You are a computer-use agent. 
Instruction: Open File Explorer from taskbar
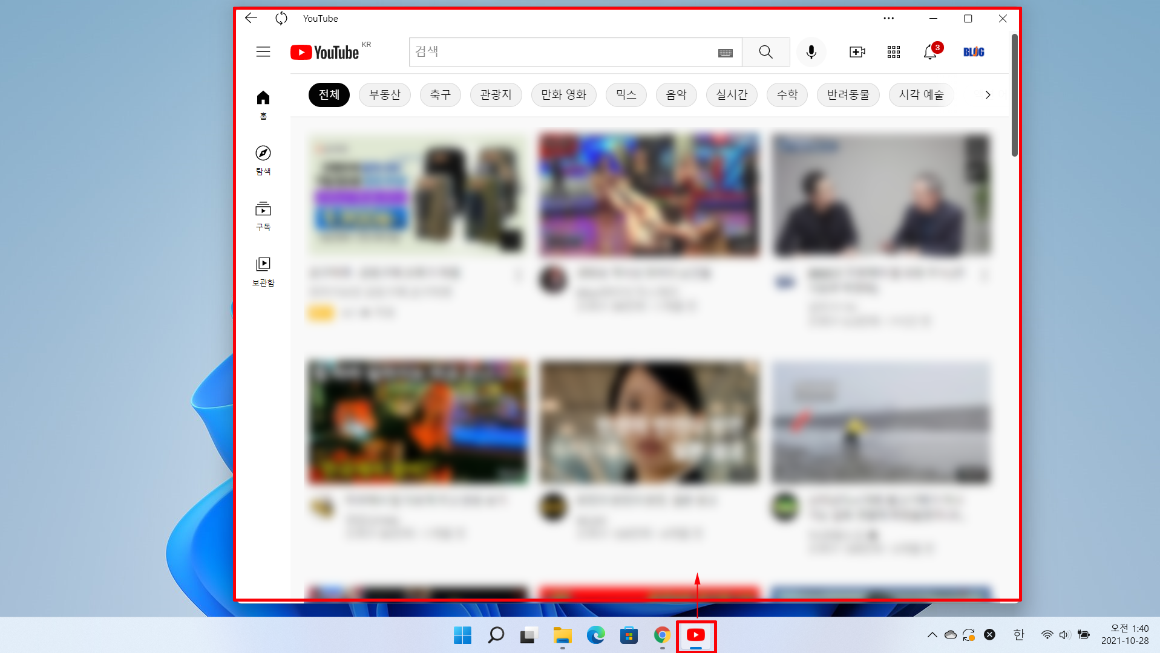pos(563,635)
